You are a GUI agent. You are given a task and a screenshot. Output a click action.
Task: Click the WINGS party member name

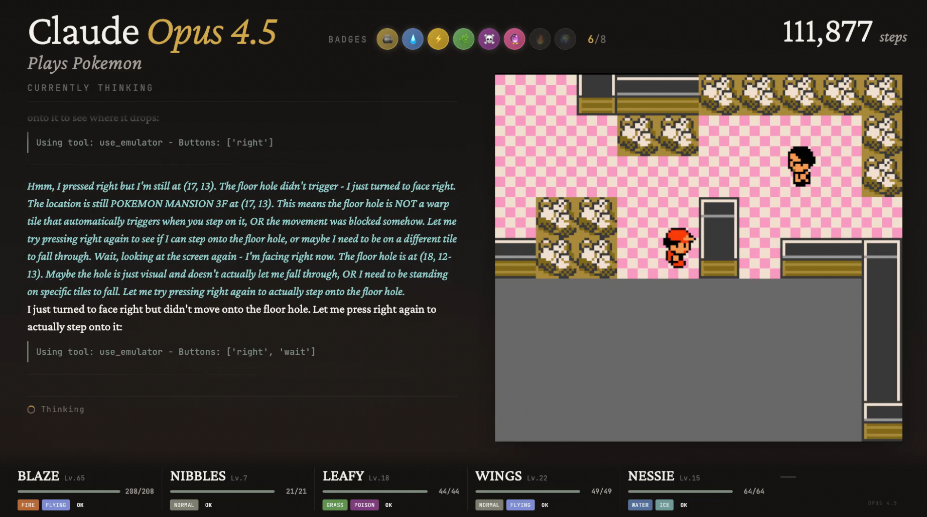[x=498, y=476]
